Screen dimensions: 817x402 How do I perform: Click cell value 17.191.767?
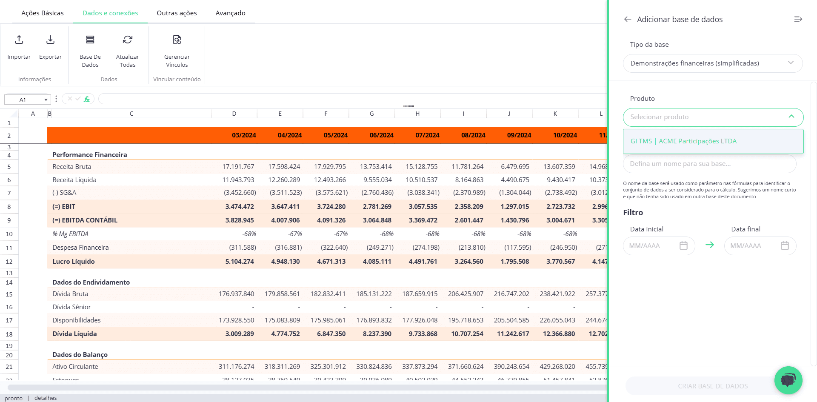pos(238,166)
